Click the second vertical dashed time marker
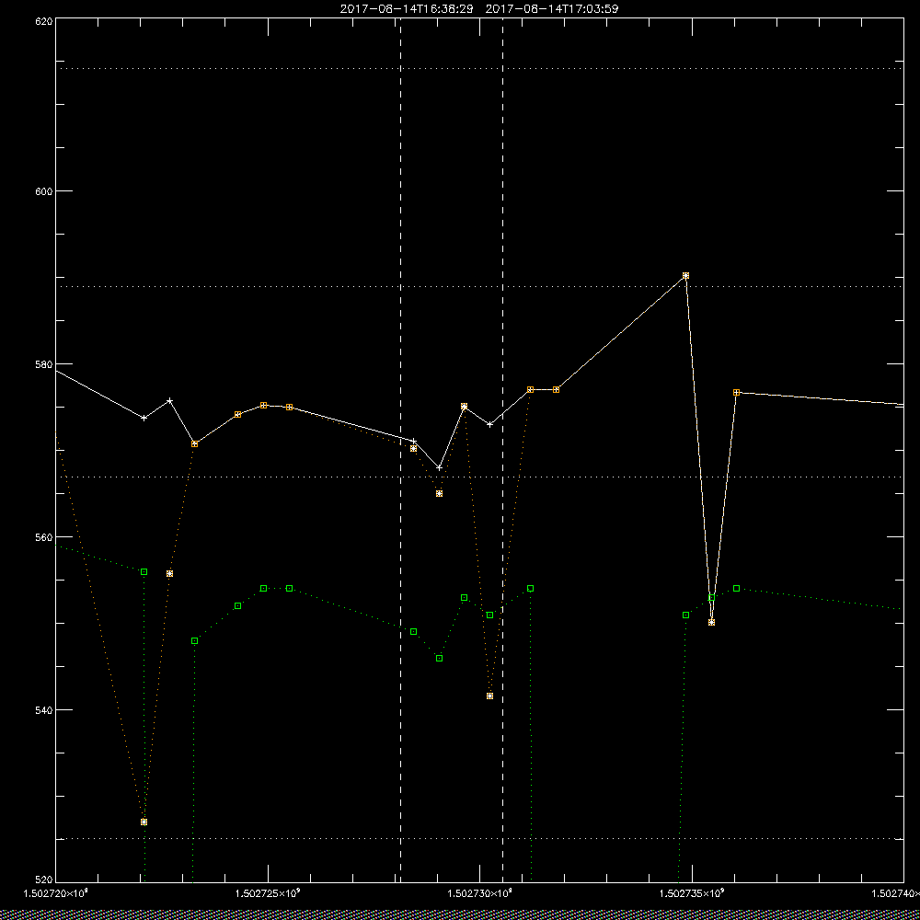 click(x=503, y=450)
